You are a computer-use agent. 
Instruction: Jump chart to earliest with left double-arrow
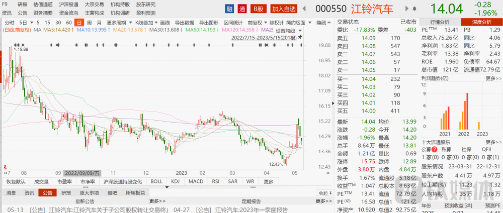[6, 173]
